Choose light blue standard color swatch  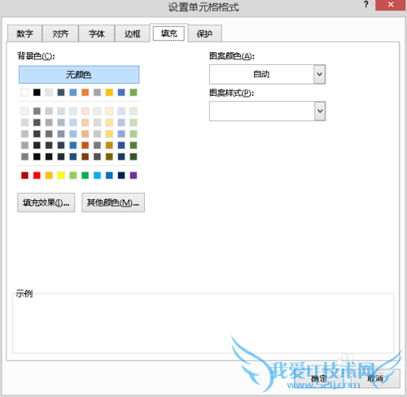97,176
